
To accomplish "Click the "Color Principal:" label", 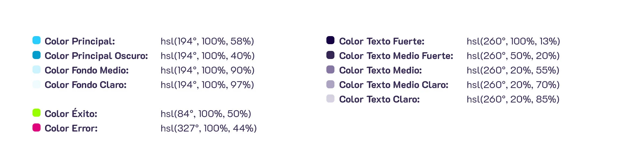I will 80,41.
